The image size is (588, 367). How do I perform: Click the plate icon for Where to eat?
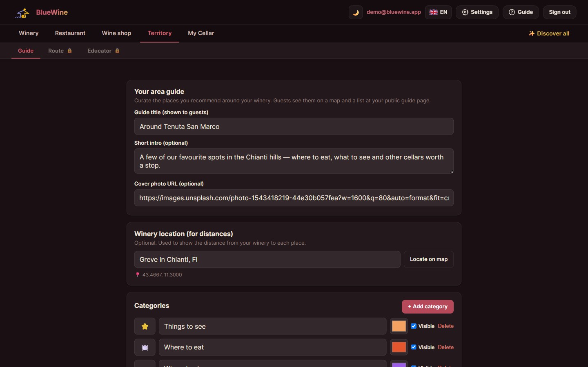click(145, 347)
